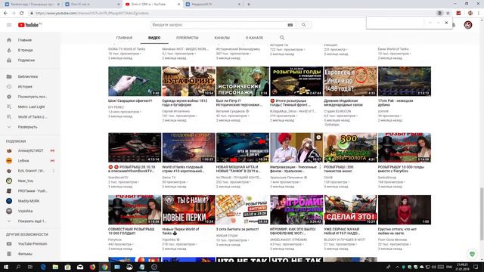484x272 pixels.
Task: Click the page vertical scrollbar thumb
Action: click(x=482, y=213)
